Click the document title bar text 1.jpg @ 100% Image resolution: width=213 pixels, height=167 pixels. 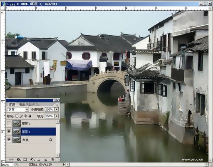tap(17, 4)
